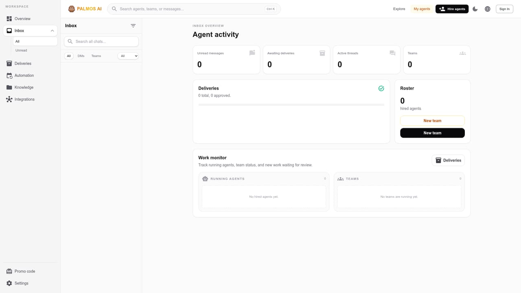521x293 pixels.
Task: Click the Unread messages icon
Action: click(x=252, y=53)
